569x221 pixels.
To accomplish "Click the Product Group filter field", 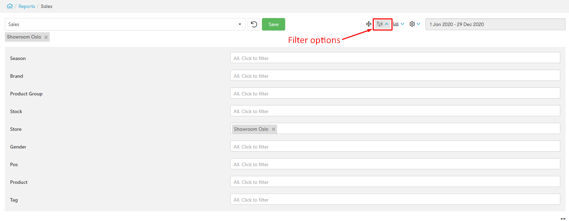I will [395, 93].
